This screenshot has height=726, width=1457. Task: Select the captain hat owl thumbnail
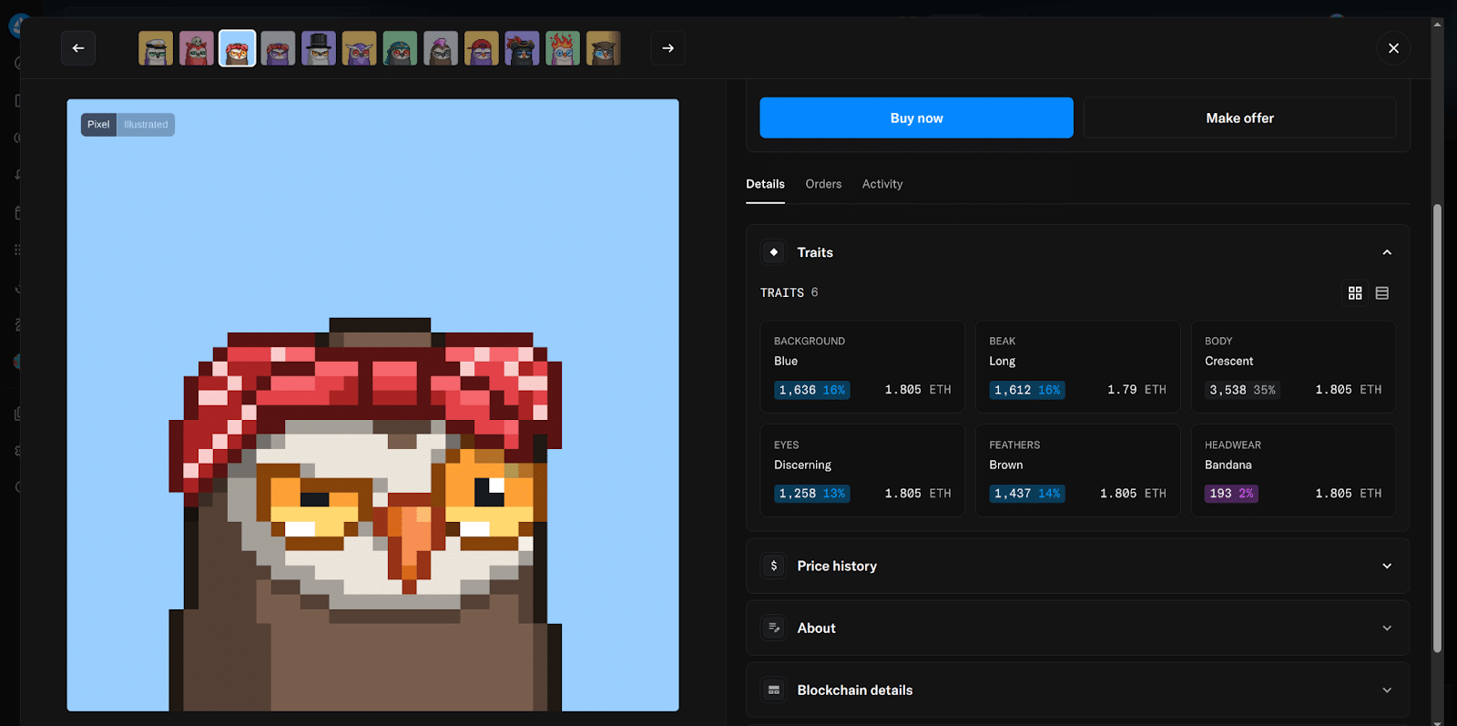coord(156,48)
